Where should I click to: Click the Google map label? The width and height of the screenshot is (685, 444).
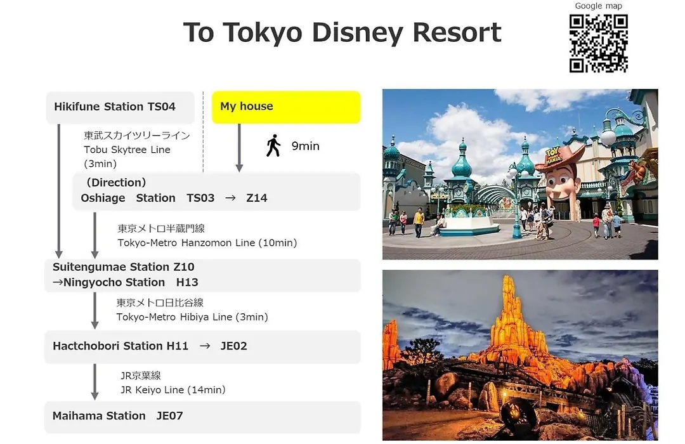(x=599, y=6)
